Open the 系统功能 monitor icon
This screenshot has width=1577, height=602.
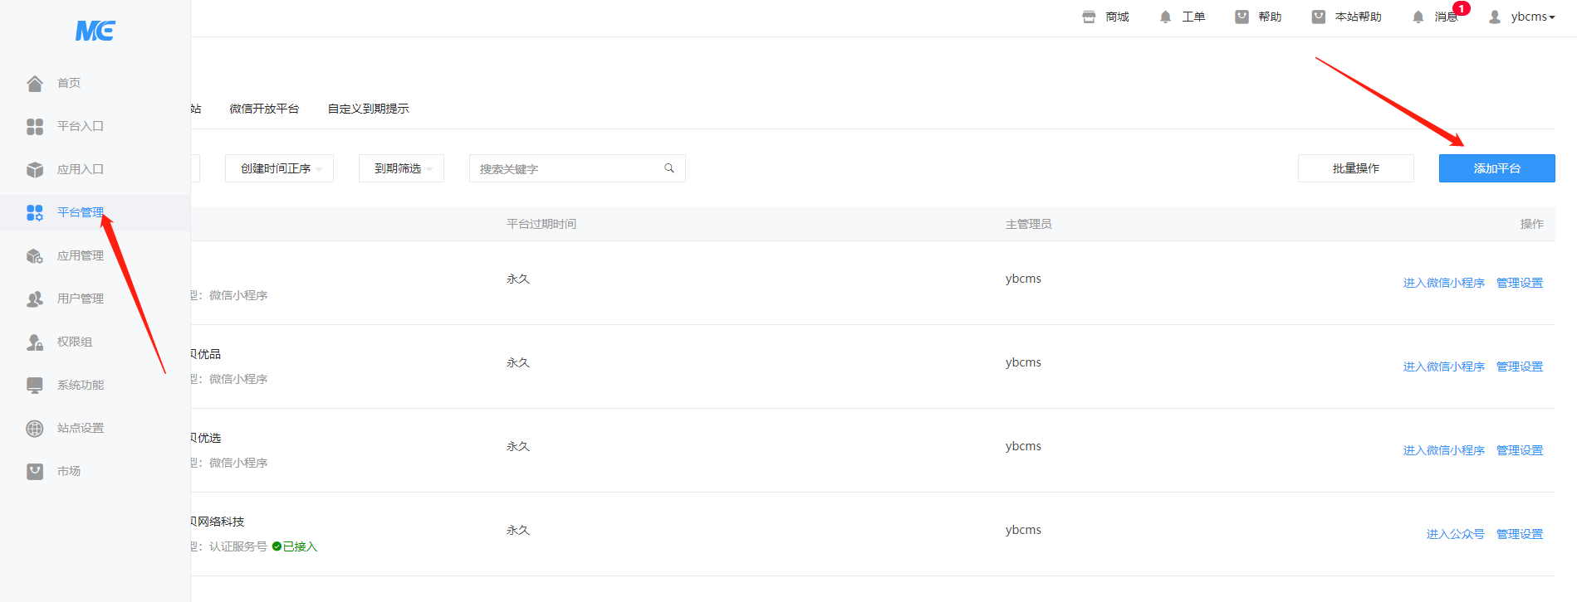pyautogui.click(x=35, y=385)
